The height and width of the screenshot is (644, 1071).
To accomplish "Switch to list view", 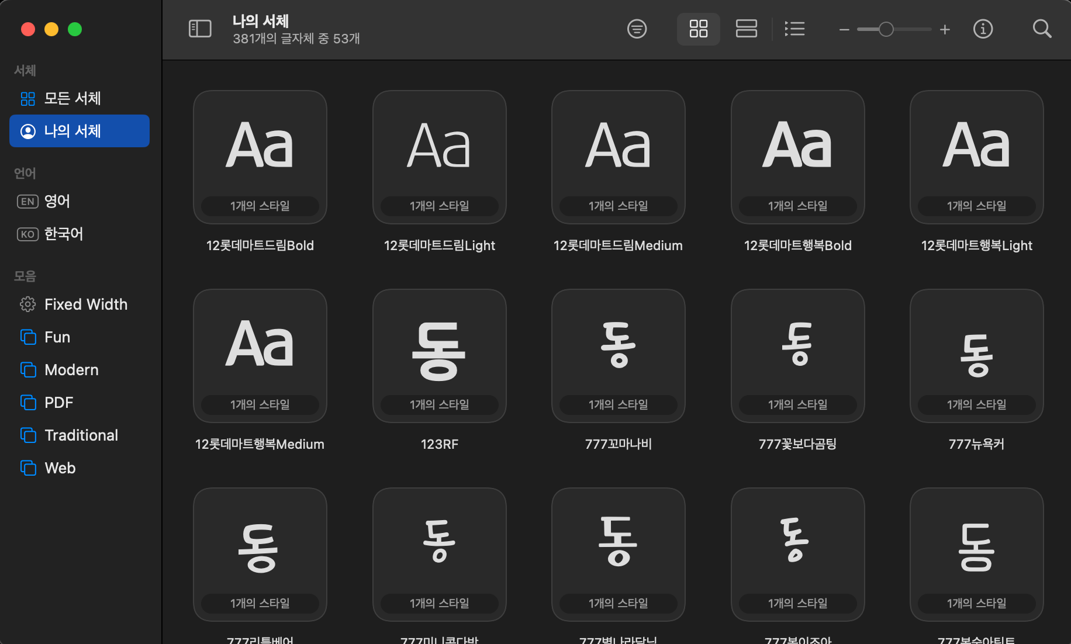I will coord(794,29).
